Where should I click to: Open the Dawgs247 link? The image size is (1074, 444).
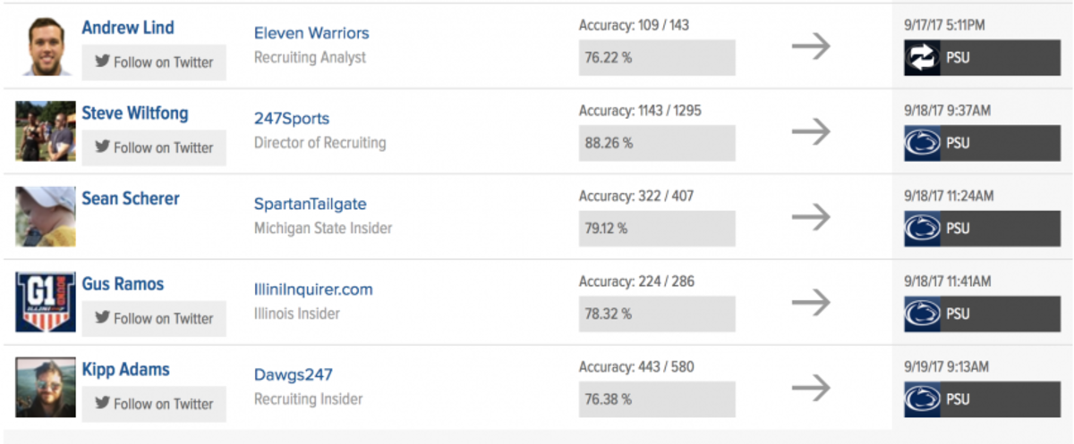(294, 375)
